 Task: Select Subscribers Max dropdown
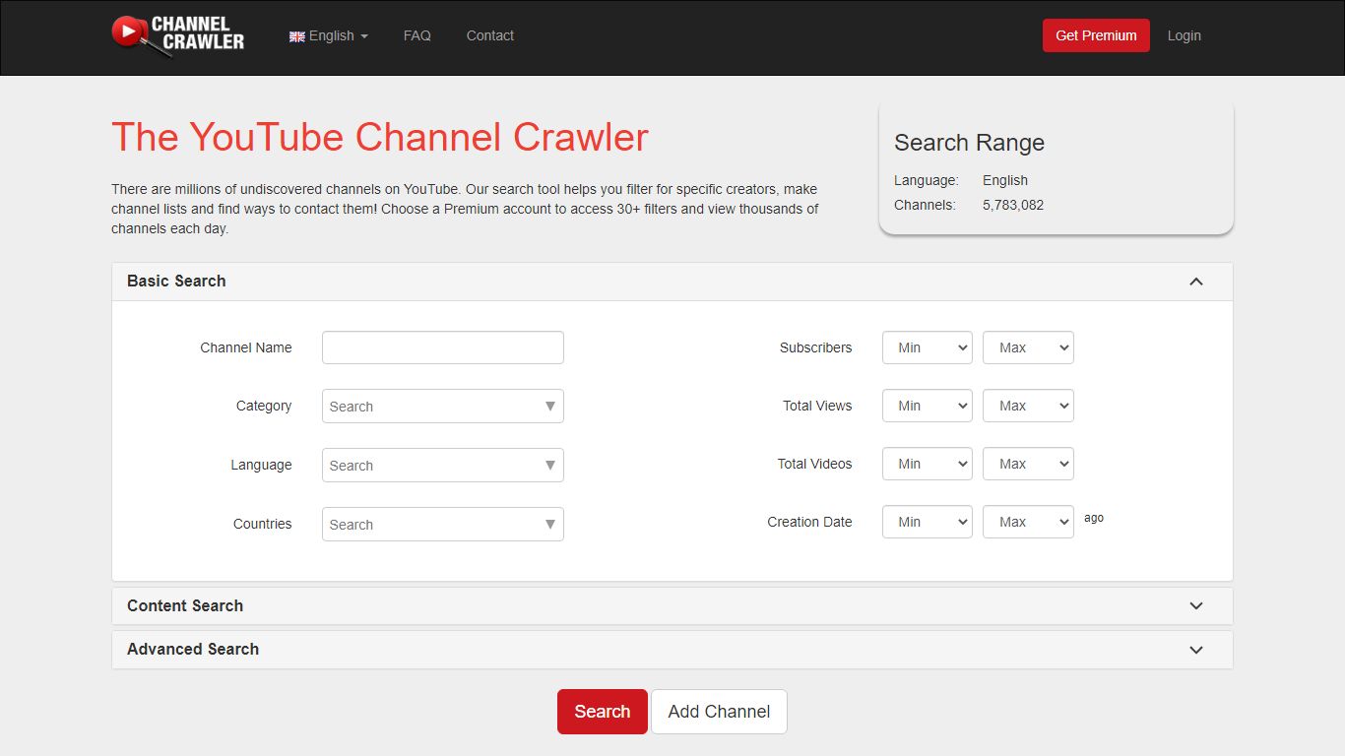(x=1028, y=347)
